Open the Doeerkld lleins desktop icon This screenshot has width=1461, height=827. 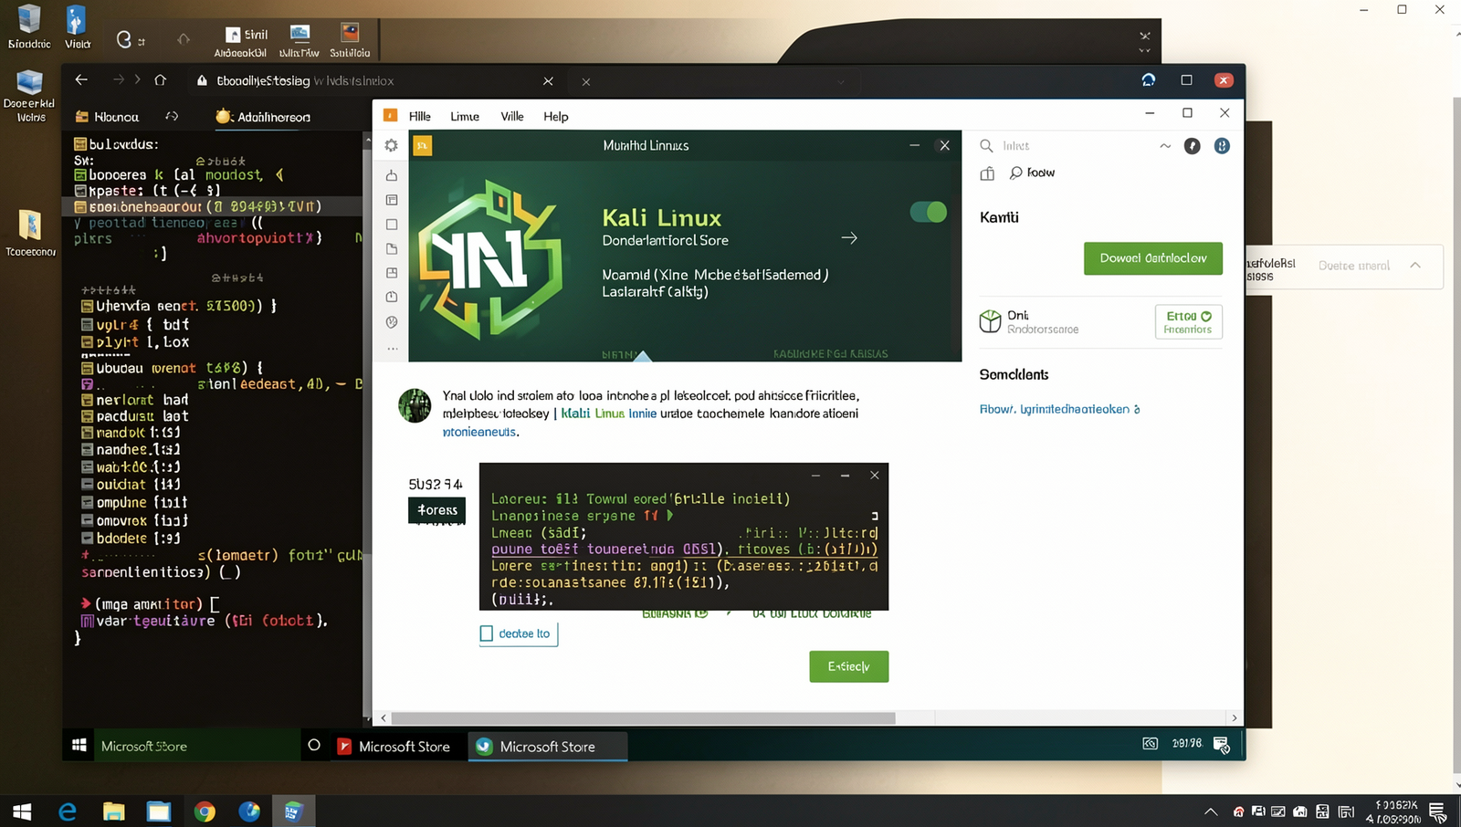coord(30,96)
